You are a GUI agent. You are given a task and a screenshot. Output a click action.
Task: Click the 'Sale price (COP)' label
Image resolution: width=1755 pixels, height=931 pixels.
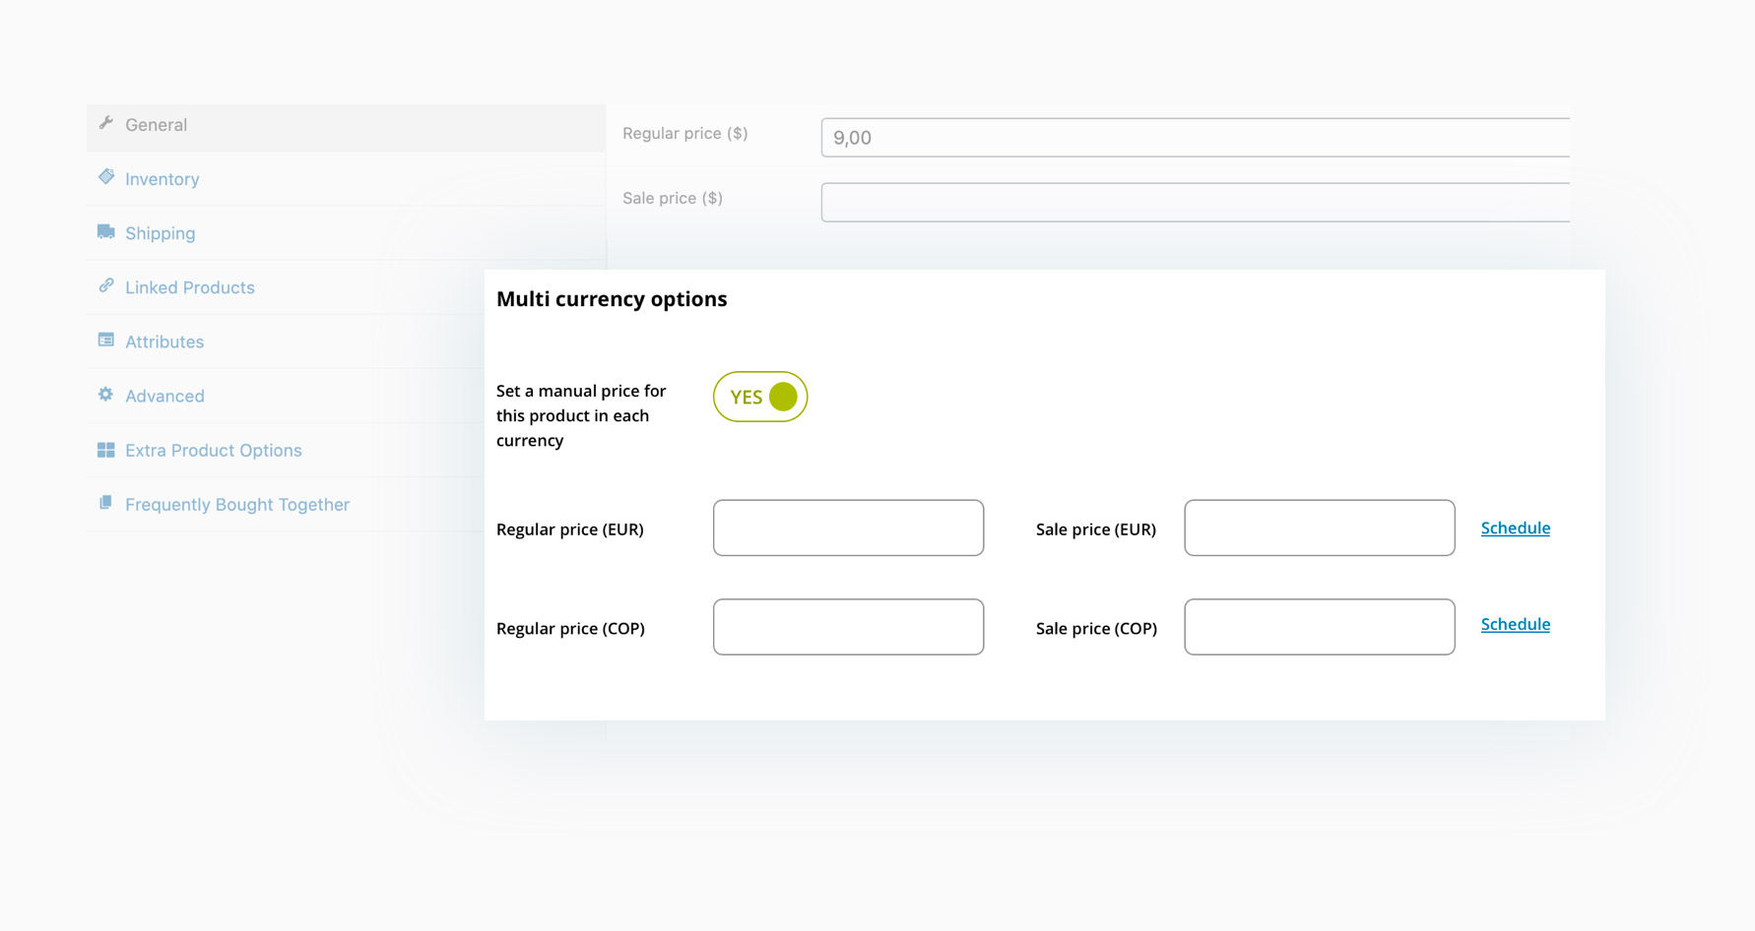pyautogui.click(x=1096, y=629)
